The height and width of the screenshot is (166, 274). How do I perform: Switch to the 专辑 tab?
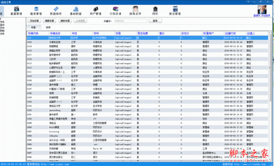point(33,27)
